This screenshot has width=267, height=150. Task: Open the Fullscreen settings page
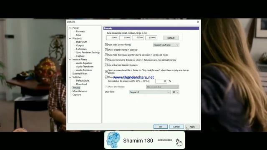click(81, 49)
